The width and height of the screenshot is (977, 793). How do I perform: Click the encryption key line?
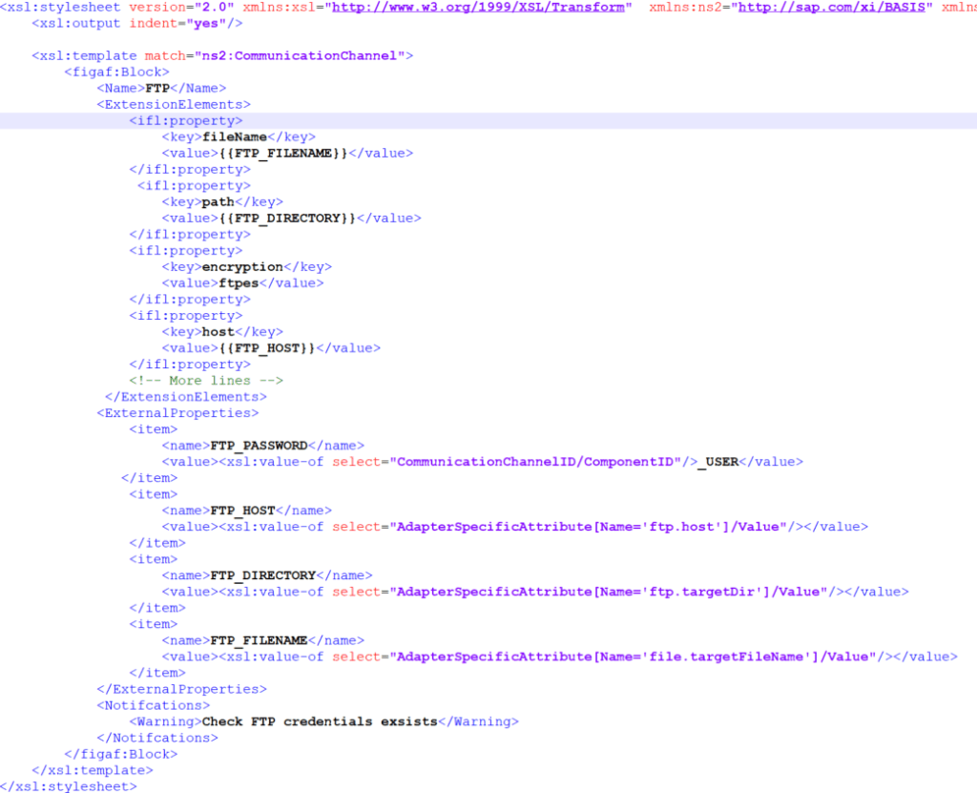pos(247,267)
